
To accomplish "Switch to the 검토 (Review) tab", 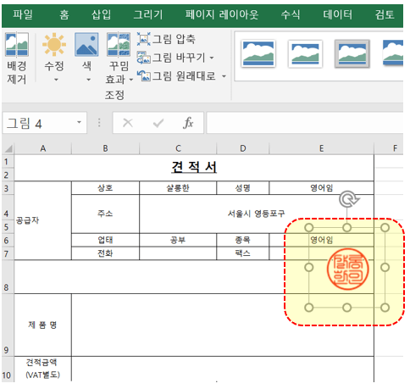I will (x=385, y=14).
